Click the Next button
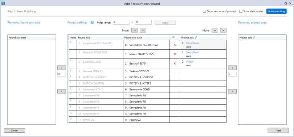 coord(278,130)
